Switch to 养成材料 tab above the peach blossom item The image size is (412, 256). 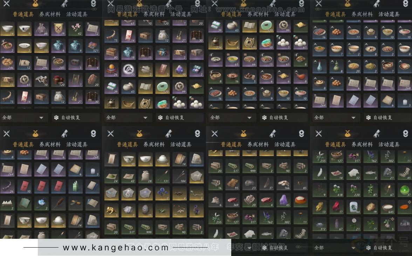(50, 14)
